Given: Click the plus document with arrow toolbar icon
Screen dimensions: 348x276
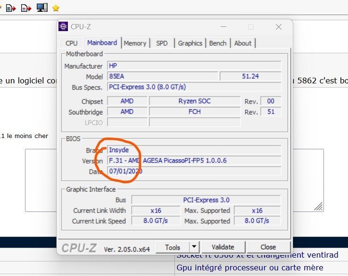Looking at the screenshot, I should pyautogui.click(x=26, y=8).
